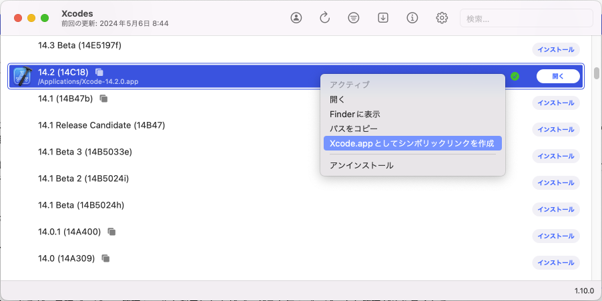Open settings gear in Xcodes toolbar
This screenshot has height=301, width=602.
(x=442, y=17)
